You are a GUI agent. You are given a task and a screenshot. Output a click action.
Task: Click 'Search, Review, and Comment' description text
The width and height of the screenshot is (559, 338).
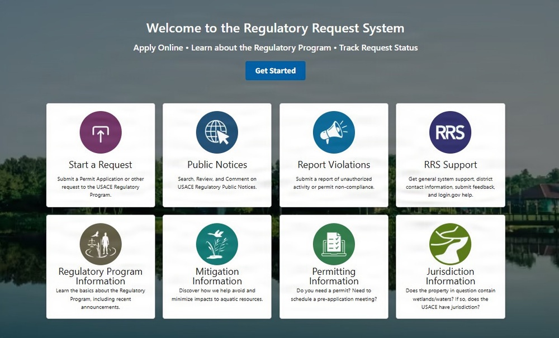tap(217, 183)
